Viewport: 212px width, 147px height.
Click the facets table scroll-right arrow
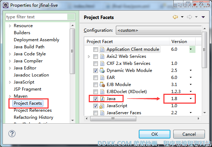coord(198,119)
